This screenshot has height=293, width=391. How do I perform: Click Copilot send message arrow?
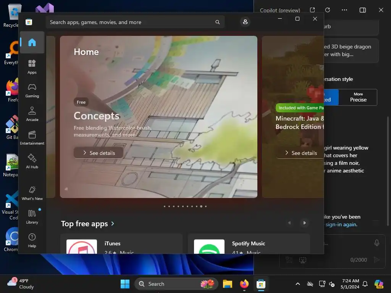click(377, 260)
